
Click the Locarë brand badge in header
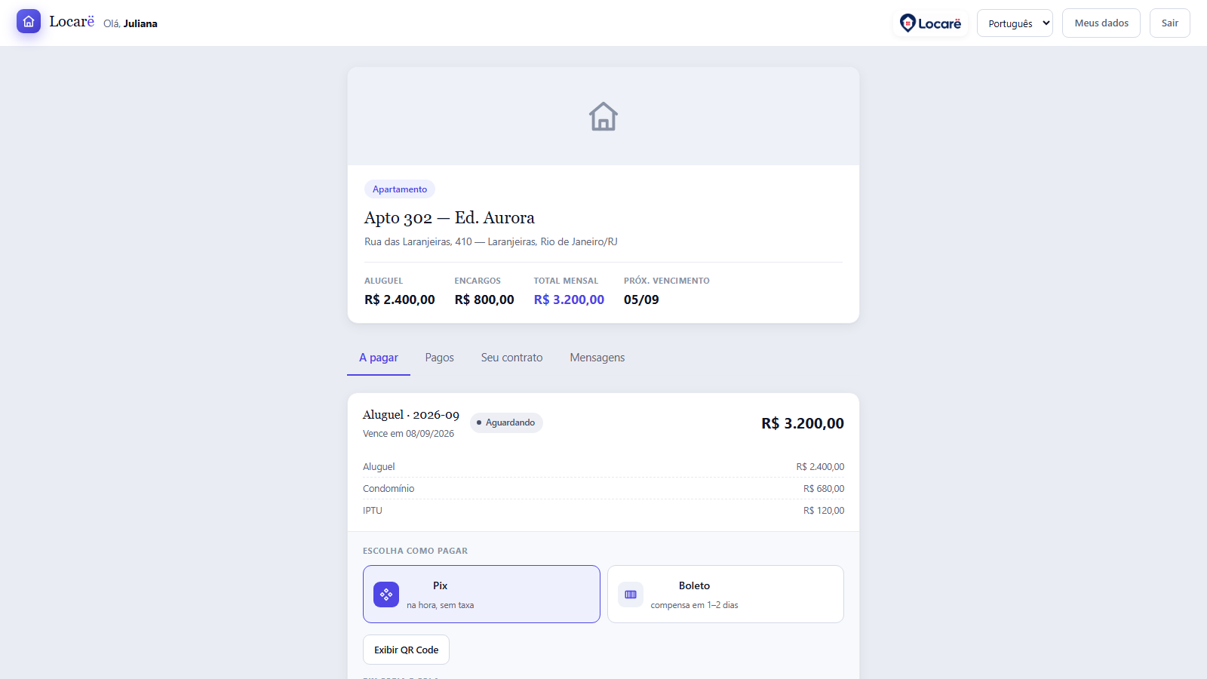pos(930,23)
